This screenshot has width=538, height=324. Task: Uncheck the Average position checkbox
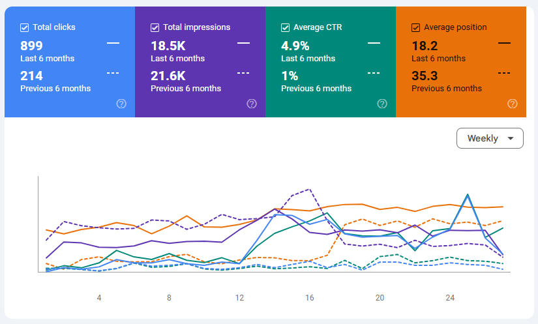415,27
